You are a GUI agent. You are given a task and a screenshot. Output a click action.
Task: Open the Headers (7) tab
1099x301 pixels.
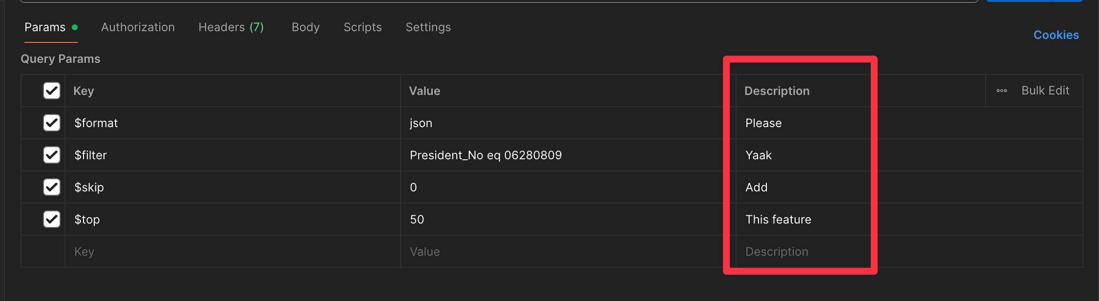[231, 27]
